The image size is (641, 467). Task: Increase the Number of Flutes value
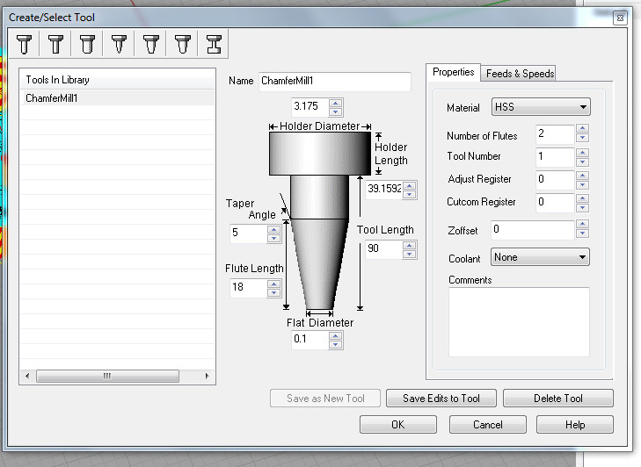click(582, 130)
